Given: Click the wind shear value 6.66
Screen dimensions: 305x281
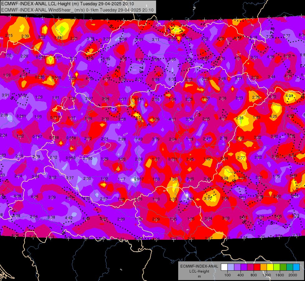Looking at the screenshot, I should point(242,178).
